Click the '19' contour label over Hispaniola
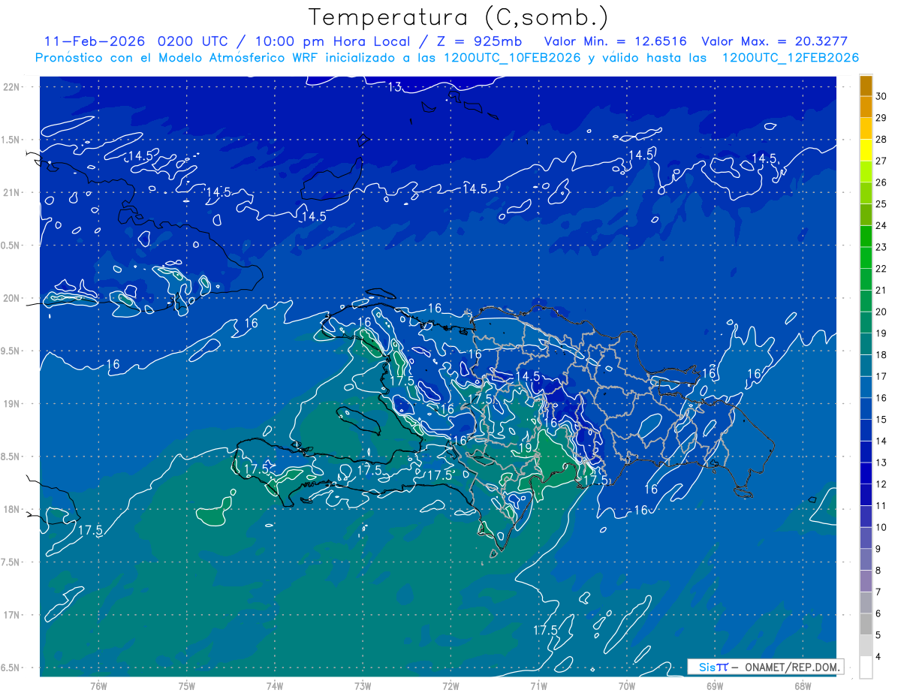The height and width of the screenshot is (696, 901). click(526, 448)
